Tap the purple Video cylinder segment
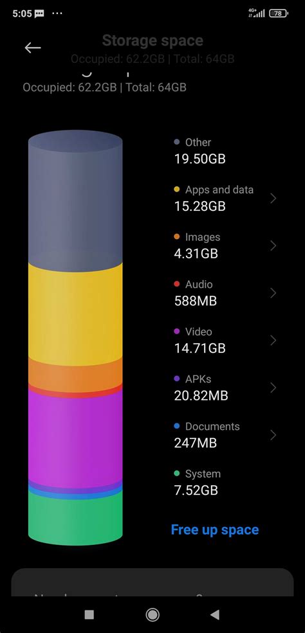The height and width of the screenshot is (633, 305). (x=75, y=438)
